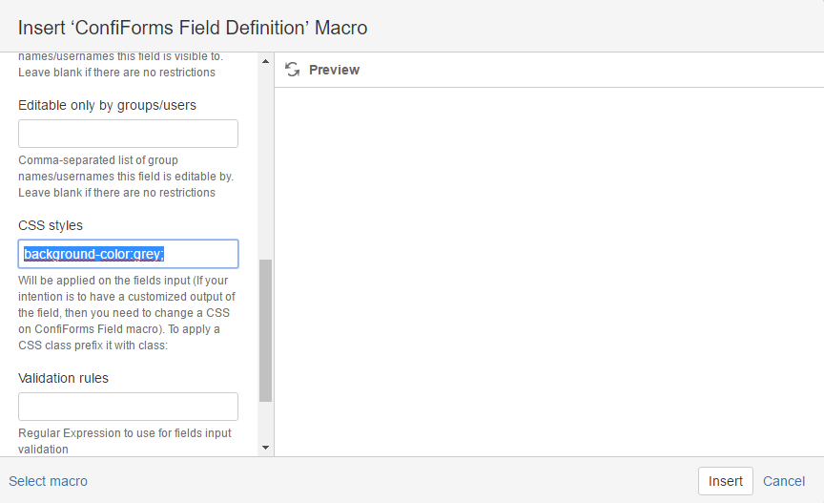Cancel the macro dialog

click(784, 481)
